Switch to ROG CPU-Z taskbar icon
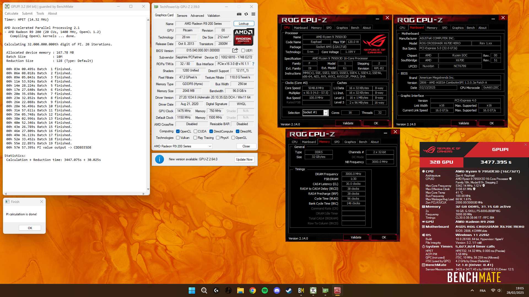The width and height of the screenshot is (529, 297). click(x=337, y=290)
